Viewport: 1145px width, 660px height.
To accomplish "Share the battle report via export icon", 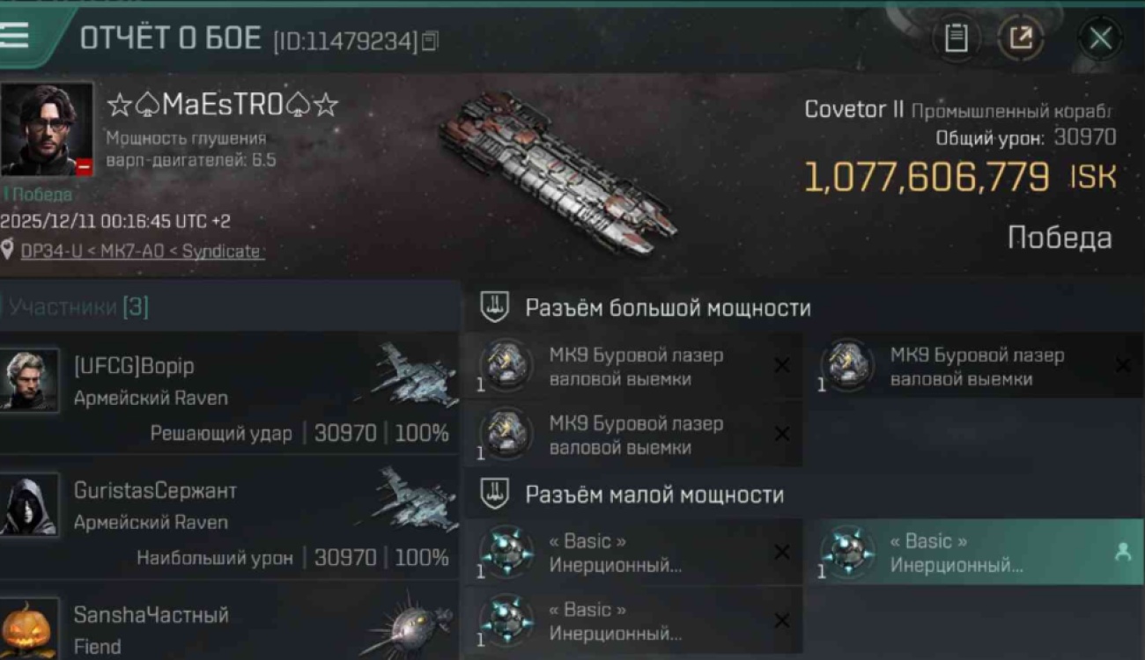I will [1021, 39].
